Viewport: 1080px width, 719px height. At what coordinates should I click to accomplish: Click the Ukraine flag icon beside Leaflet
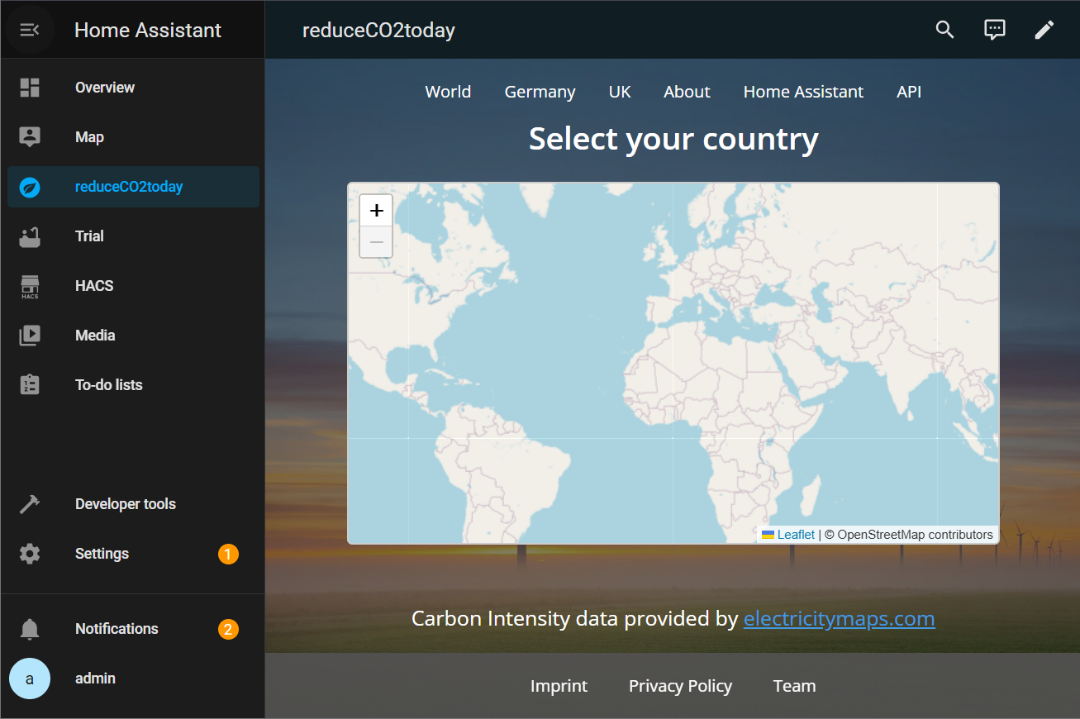pyautogui.click(x=768, y=535)
